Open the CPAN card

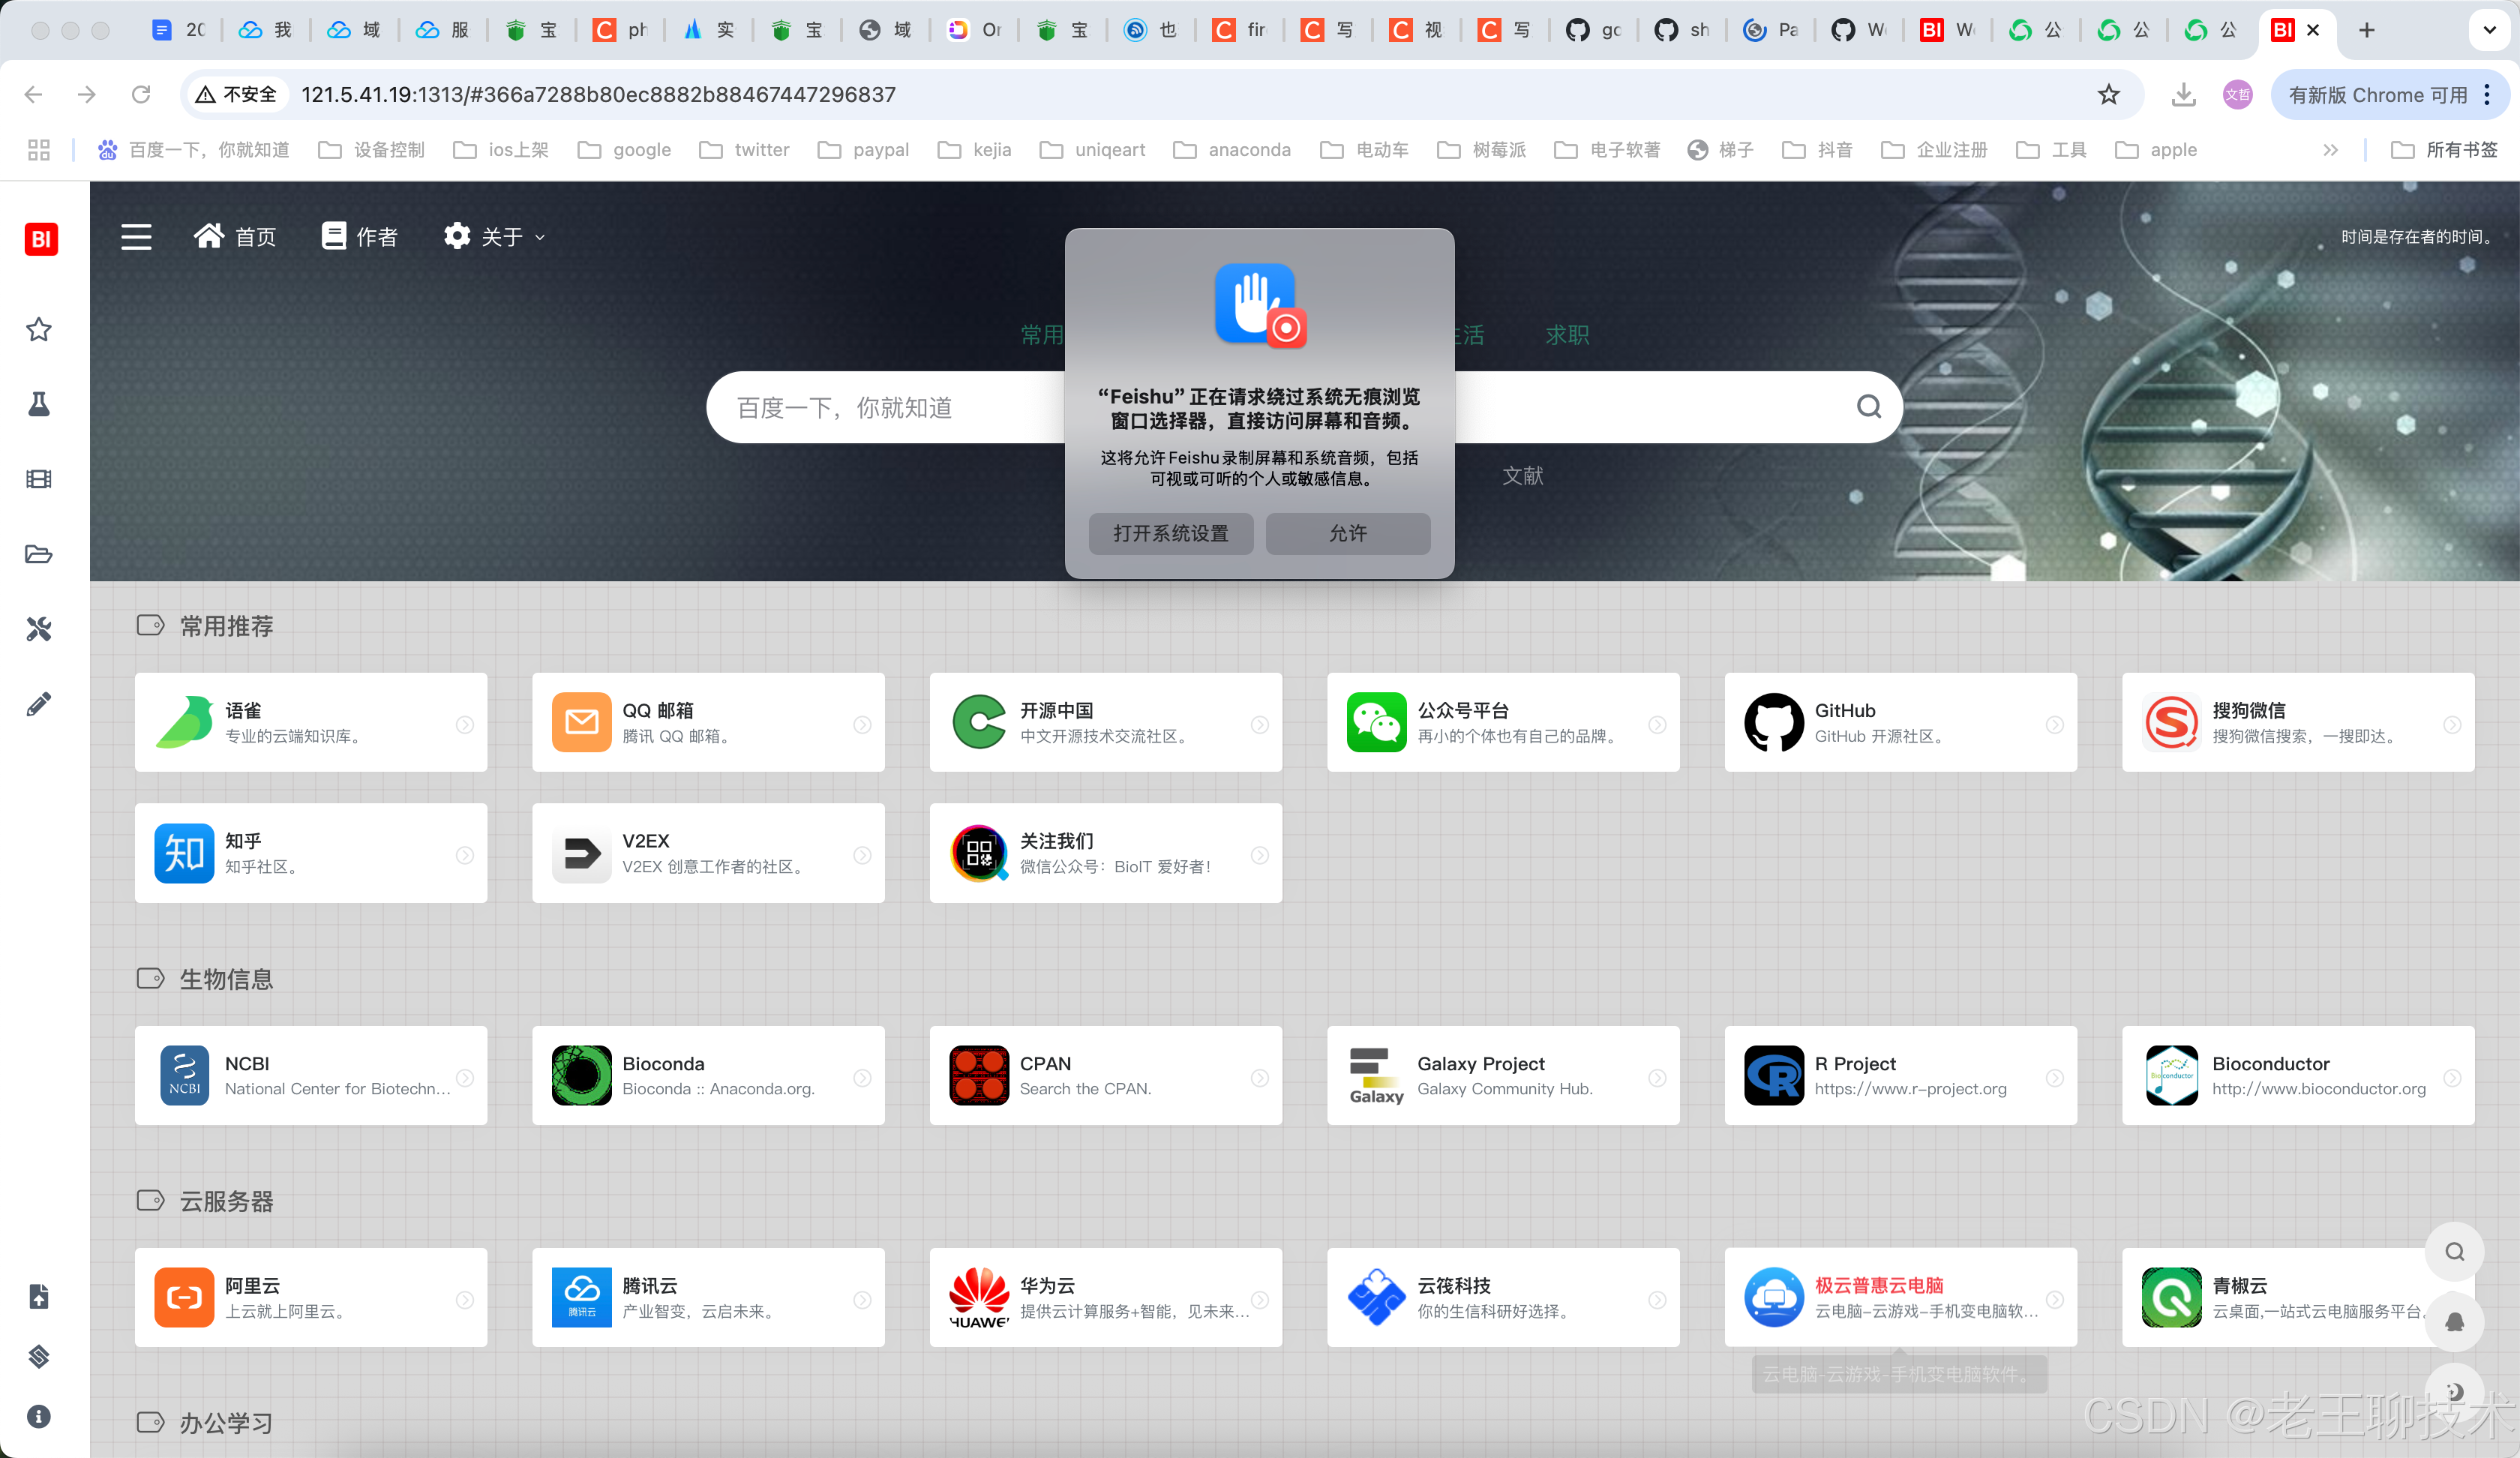1106,1075
